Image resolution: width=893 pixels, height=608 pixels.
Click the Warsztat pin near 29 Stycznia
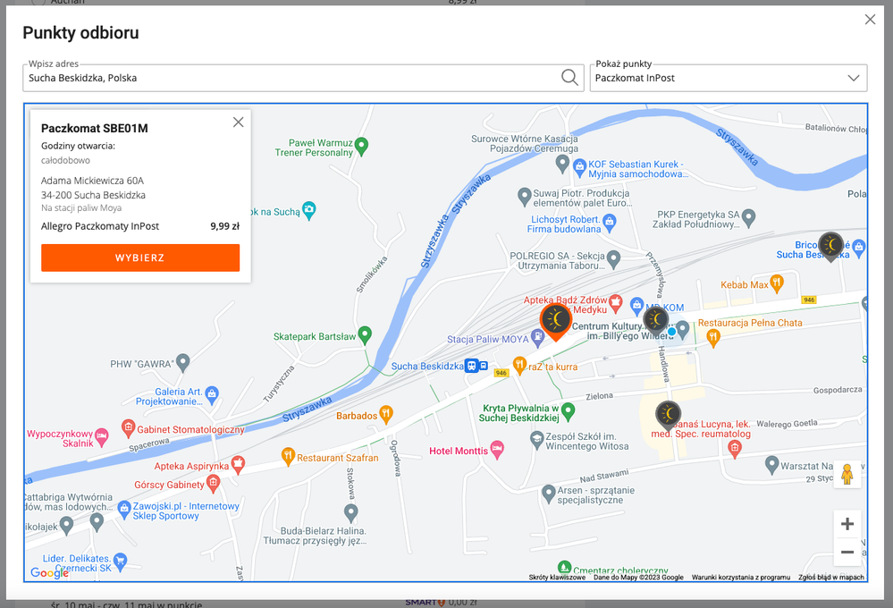click(x=771, y=465)
